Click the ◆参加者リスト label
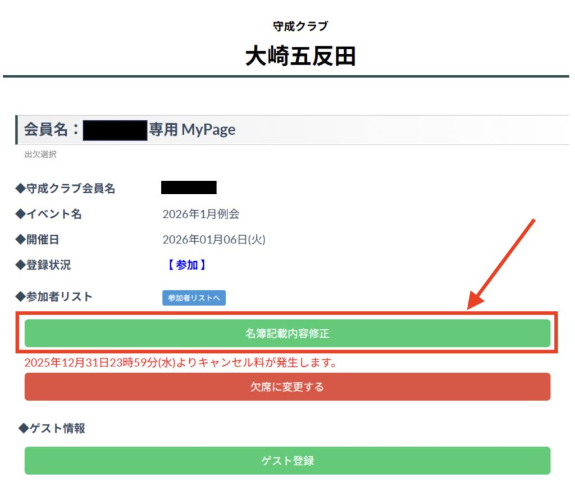 (54, 297)
